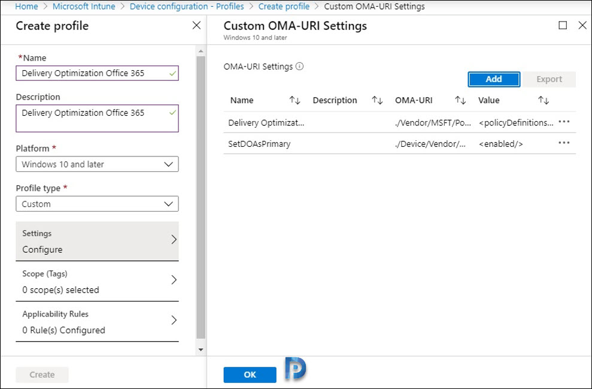Open the Profile type dropdown
This screenshot has width=592, height=389.
tap(97, 204)
